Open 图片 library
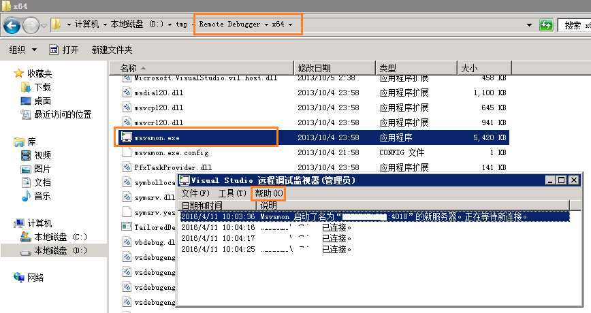The image size is (591, 313). [x=36, y=169]
